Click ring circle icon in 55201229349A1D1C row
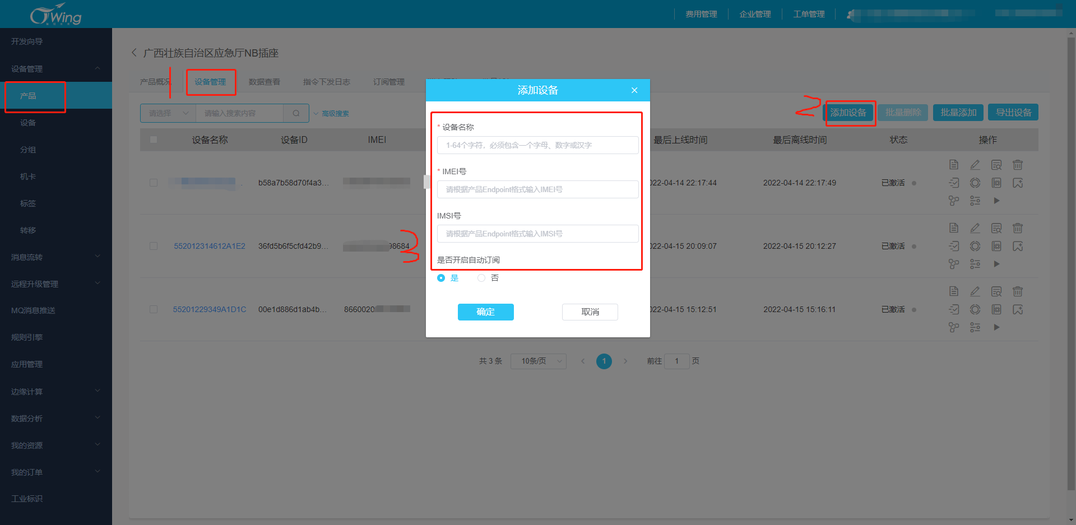This screenshot has height=525, width=1076. (x=975, y=309)
